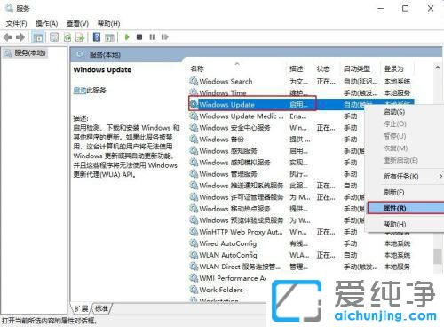Select the WLAN AutoConfig service row
Image resolution: width=444 pixels, height=327 pixels.
(301, 255)
